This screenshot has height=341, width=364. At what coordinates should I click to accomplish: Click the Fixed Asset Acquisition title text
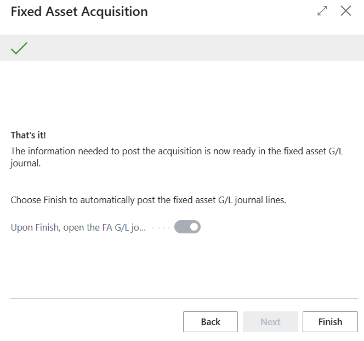tap(79, 12)
